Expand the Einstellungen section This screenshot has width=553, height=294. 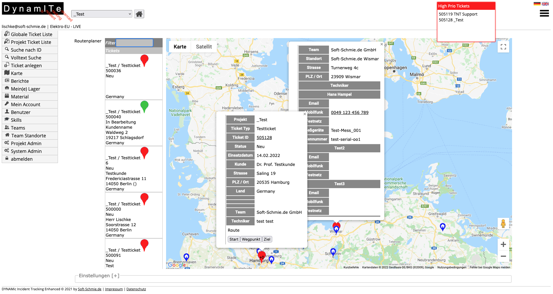click(x=99, y=276)
